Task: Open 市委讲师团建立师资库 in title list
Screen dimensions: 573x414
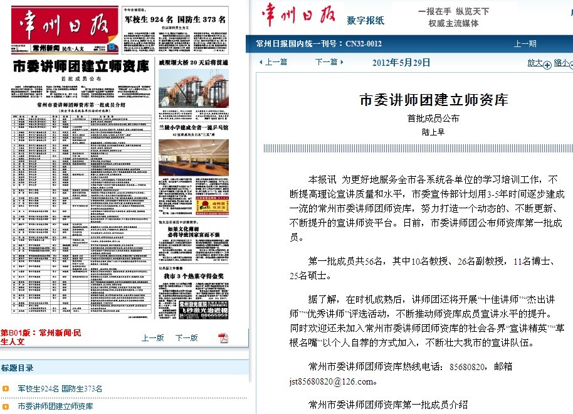Action: [x=55, y=406]
